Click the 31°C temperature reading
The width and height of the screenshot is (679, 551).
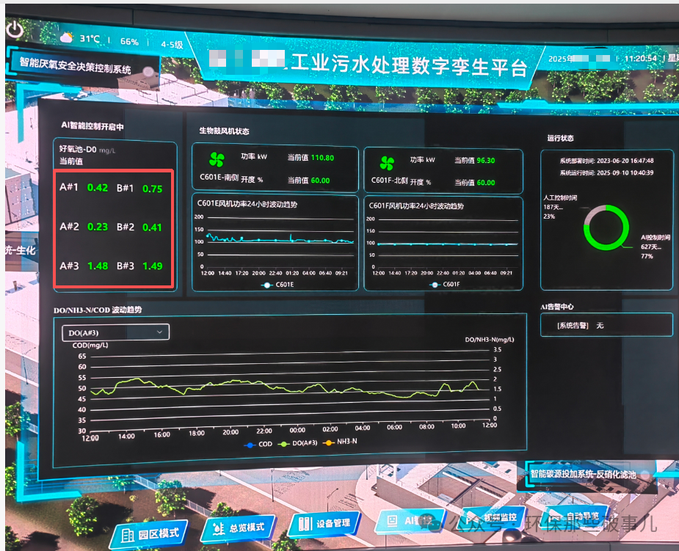(x=90, y=39)
